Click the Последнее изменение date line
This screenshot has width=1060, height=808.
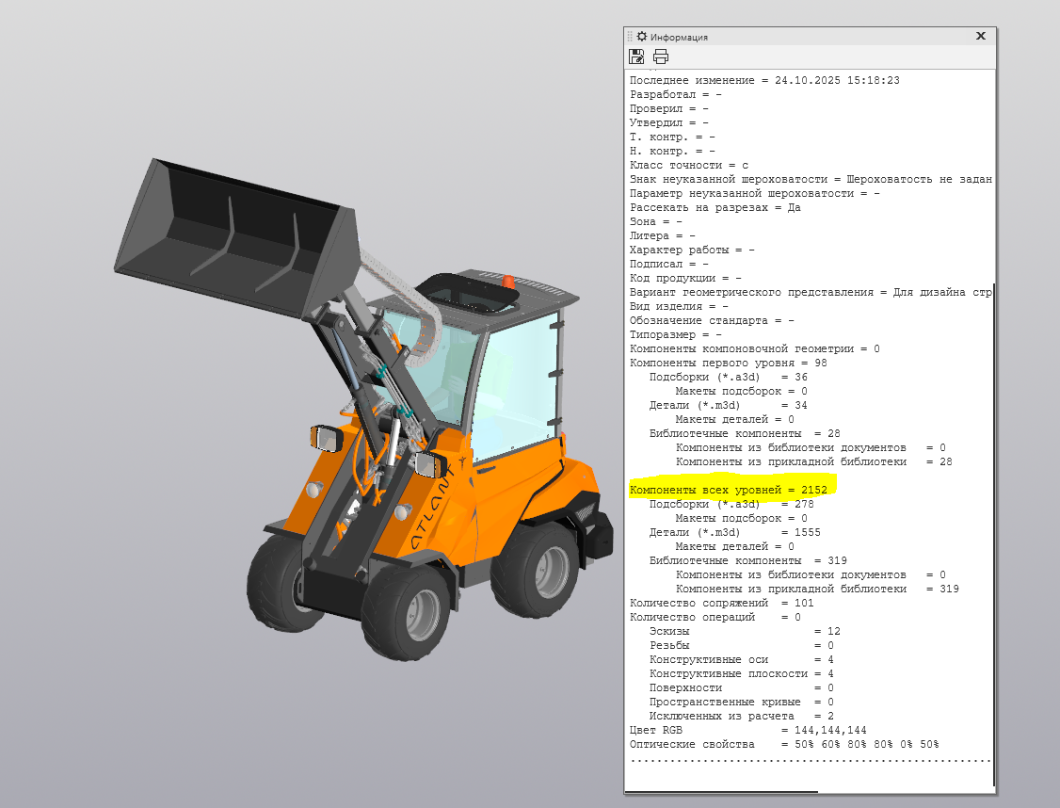pos(764,81)
